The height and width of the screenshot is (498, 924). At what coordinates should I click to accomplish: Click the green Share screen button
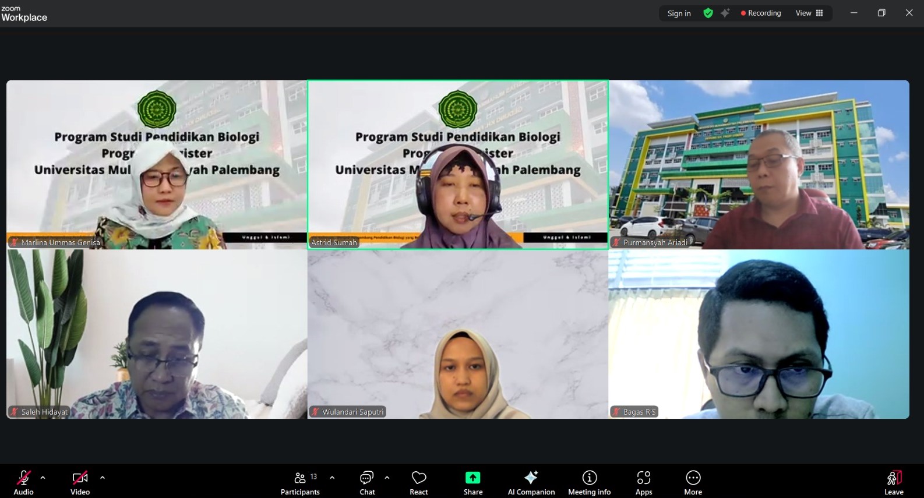pyautogui.click(x=472, y=482)
